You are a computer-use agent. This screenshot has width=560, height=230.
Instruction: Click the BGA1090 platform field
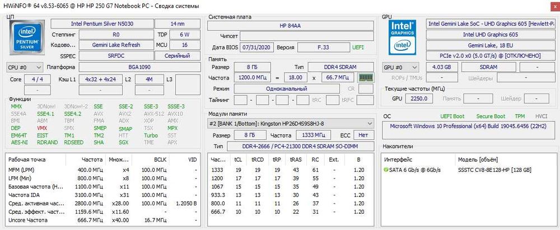tap(139, 67)
